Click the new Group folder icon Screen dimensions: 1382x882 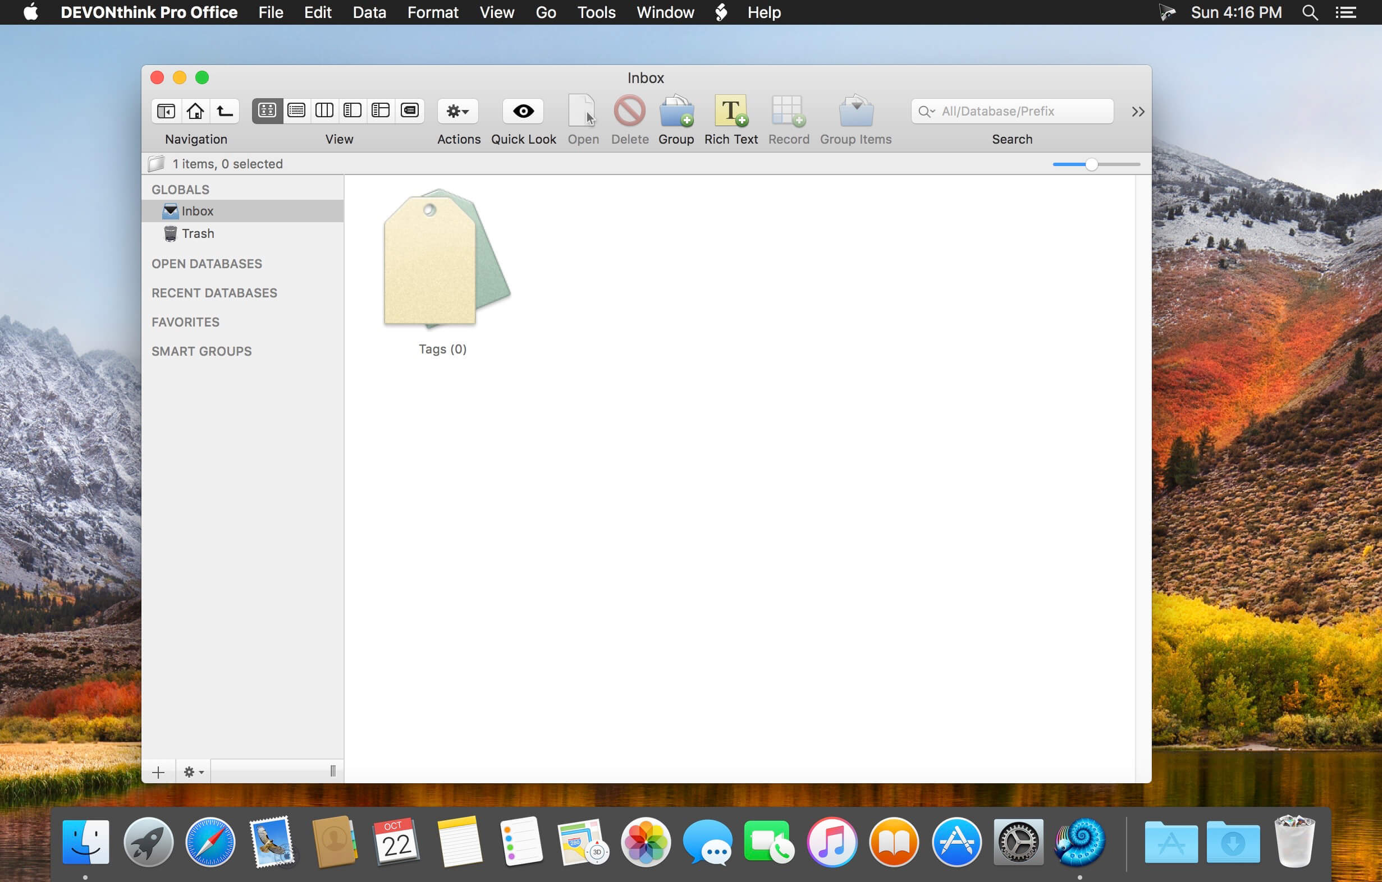(x=675, y=111)
